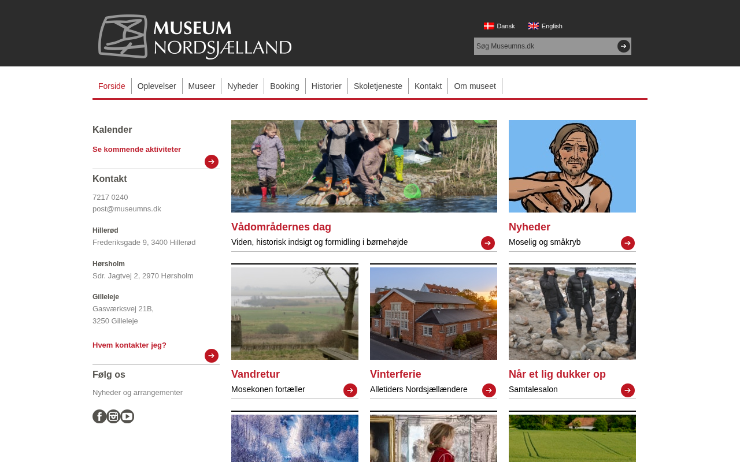
Task: Open the Skoletjeneste menu item
Action: [378, 86]
